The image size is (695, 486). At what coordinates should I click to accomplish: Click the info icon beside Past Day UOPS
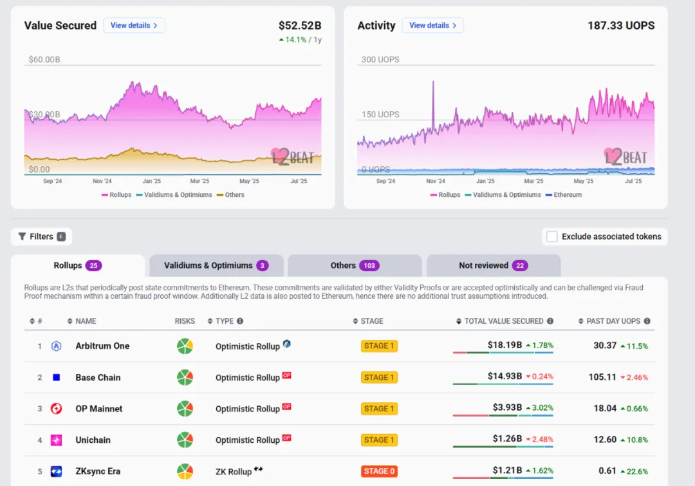coord(647,321)
